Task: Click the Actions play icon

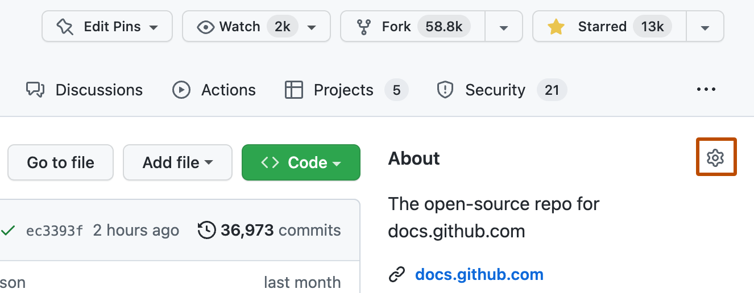Action: [x=181, y=90]
